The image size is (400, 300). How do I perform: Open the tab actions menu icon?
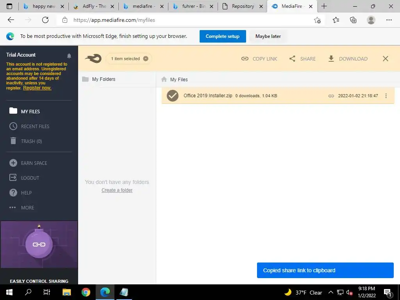click(x=9, y=6)
